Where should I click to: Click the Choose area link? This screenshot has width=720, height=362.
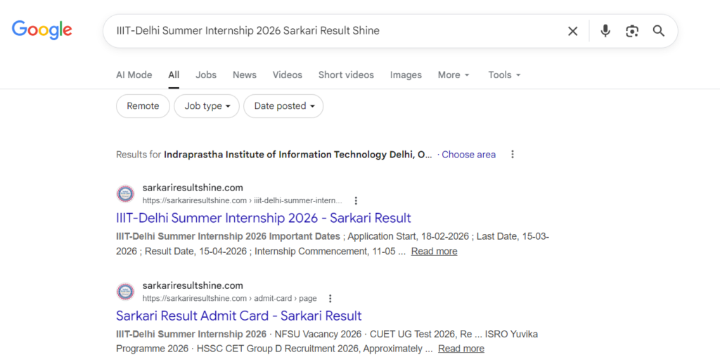[468, 155]
